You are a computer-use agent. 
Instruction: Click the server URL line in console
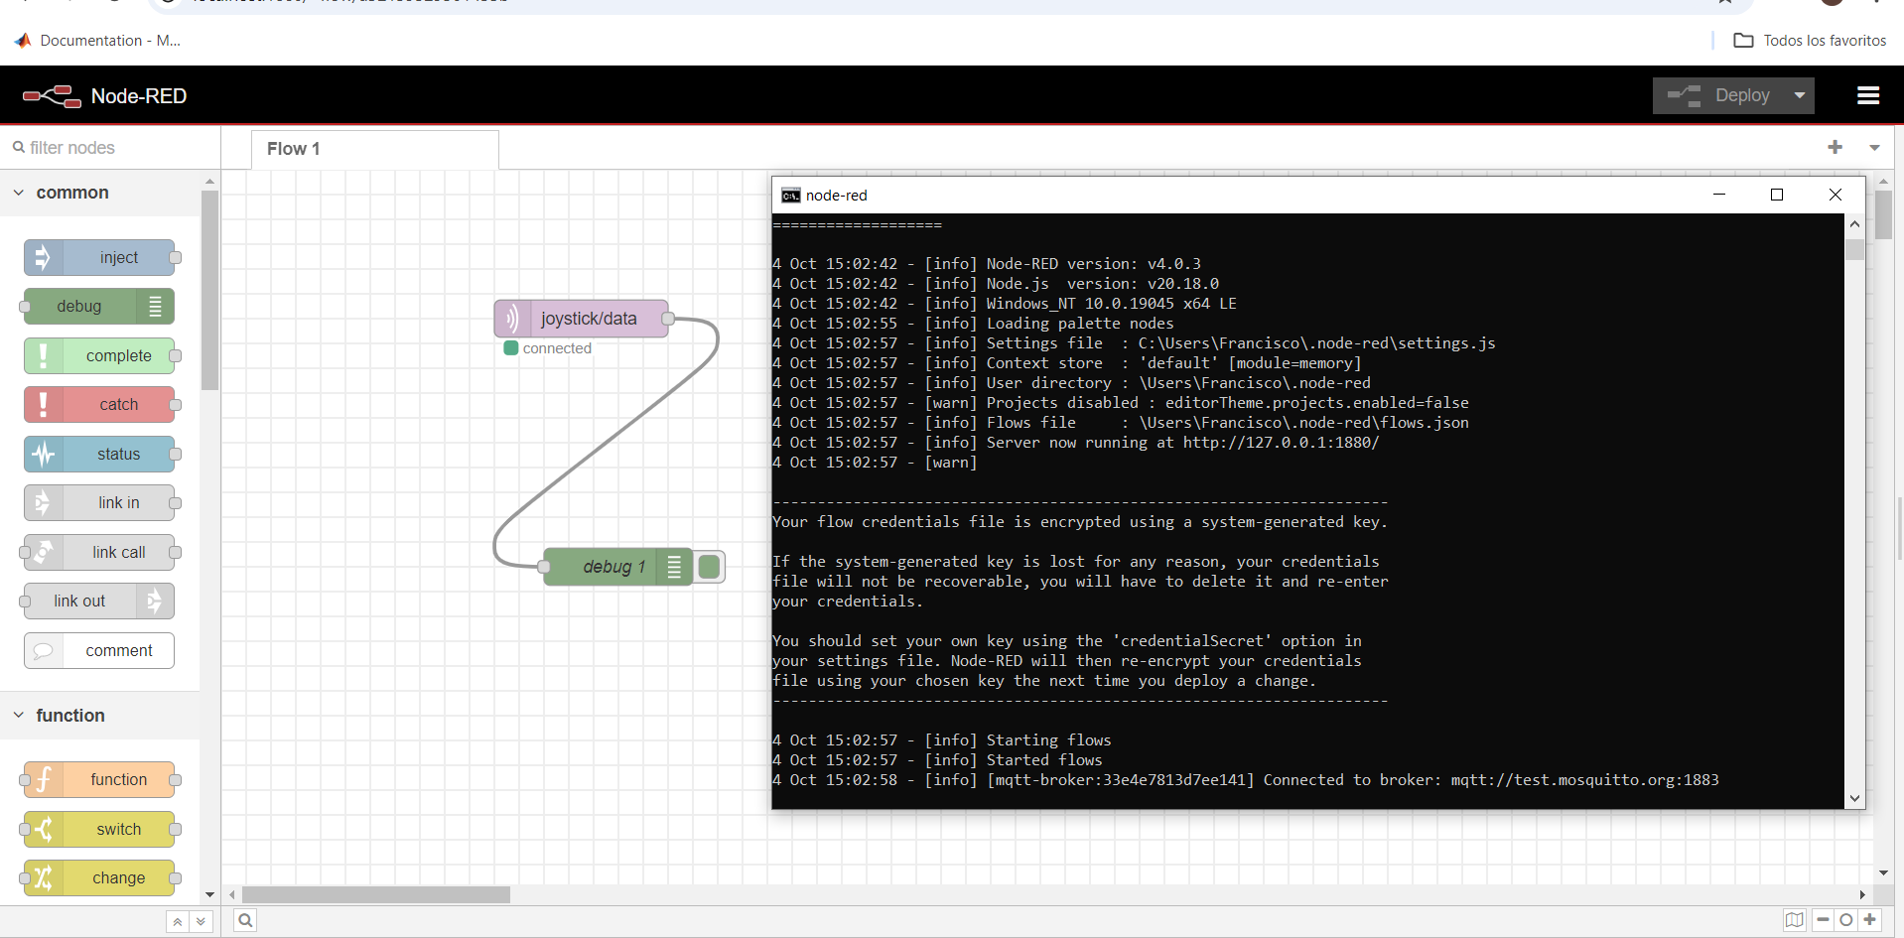point(1076,443)
